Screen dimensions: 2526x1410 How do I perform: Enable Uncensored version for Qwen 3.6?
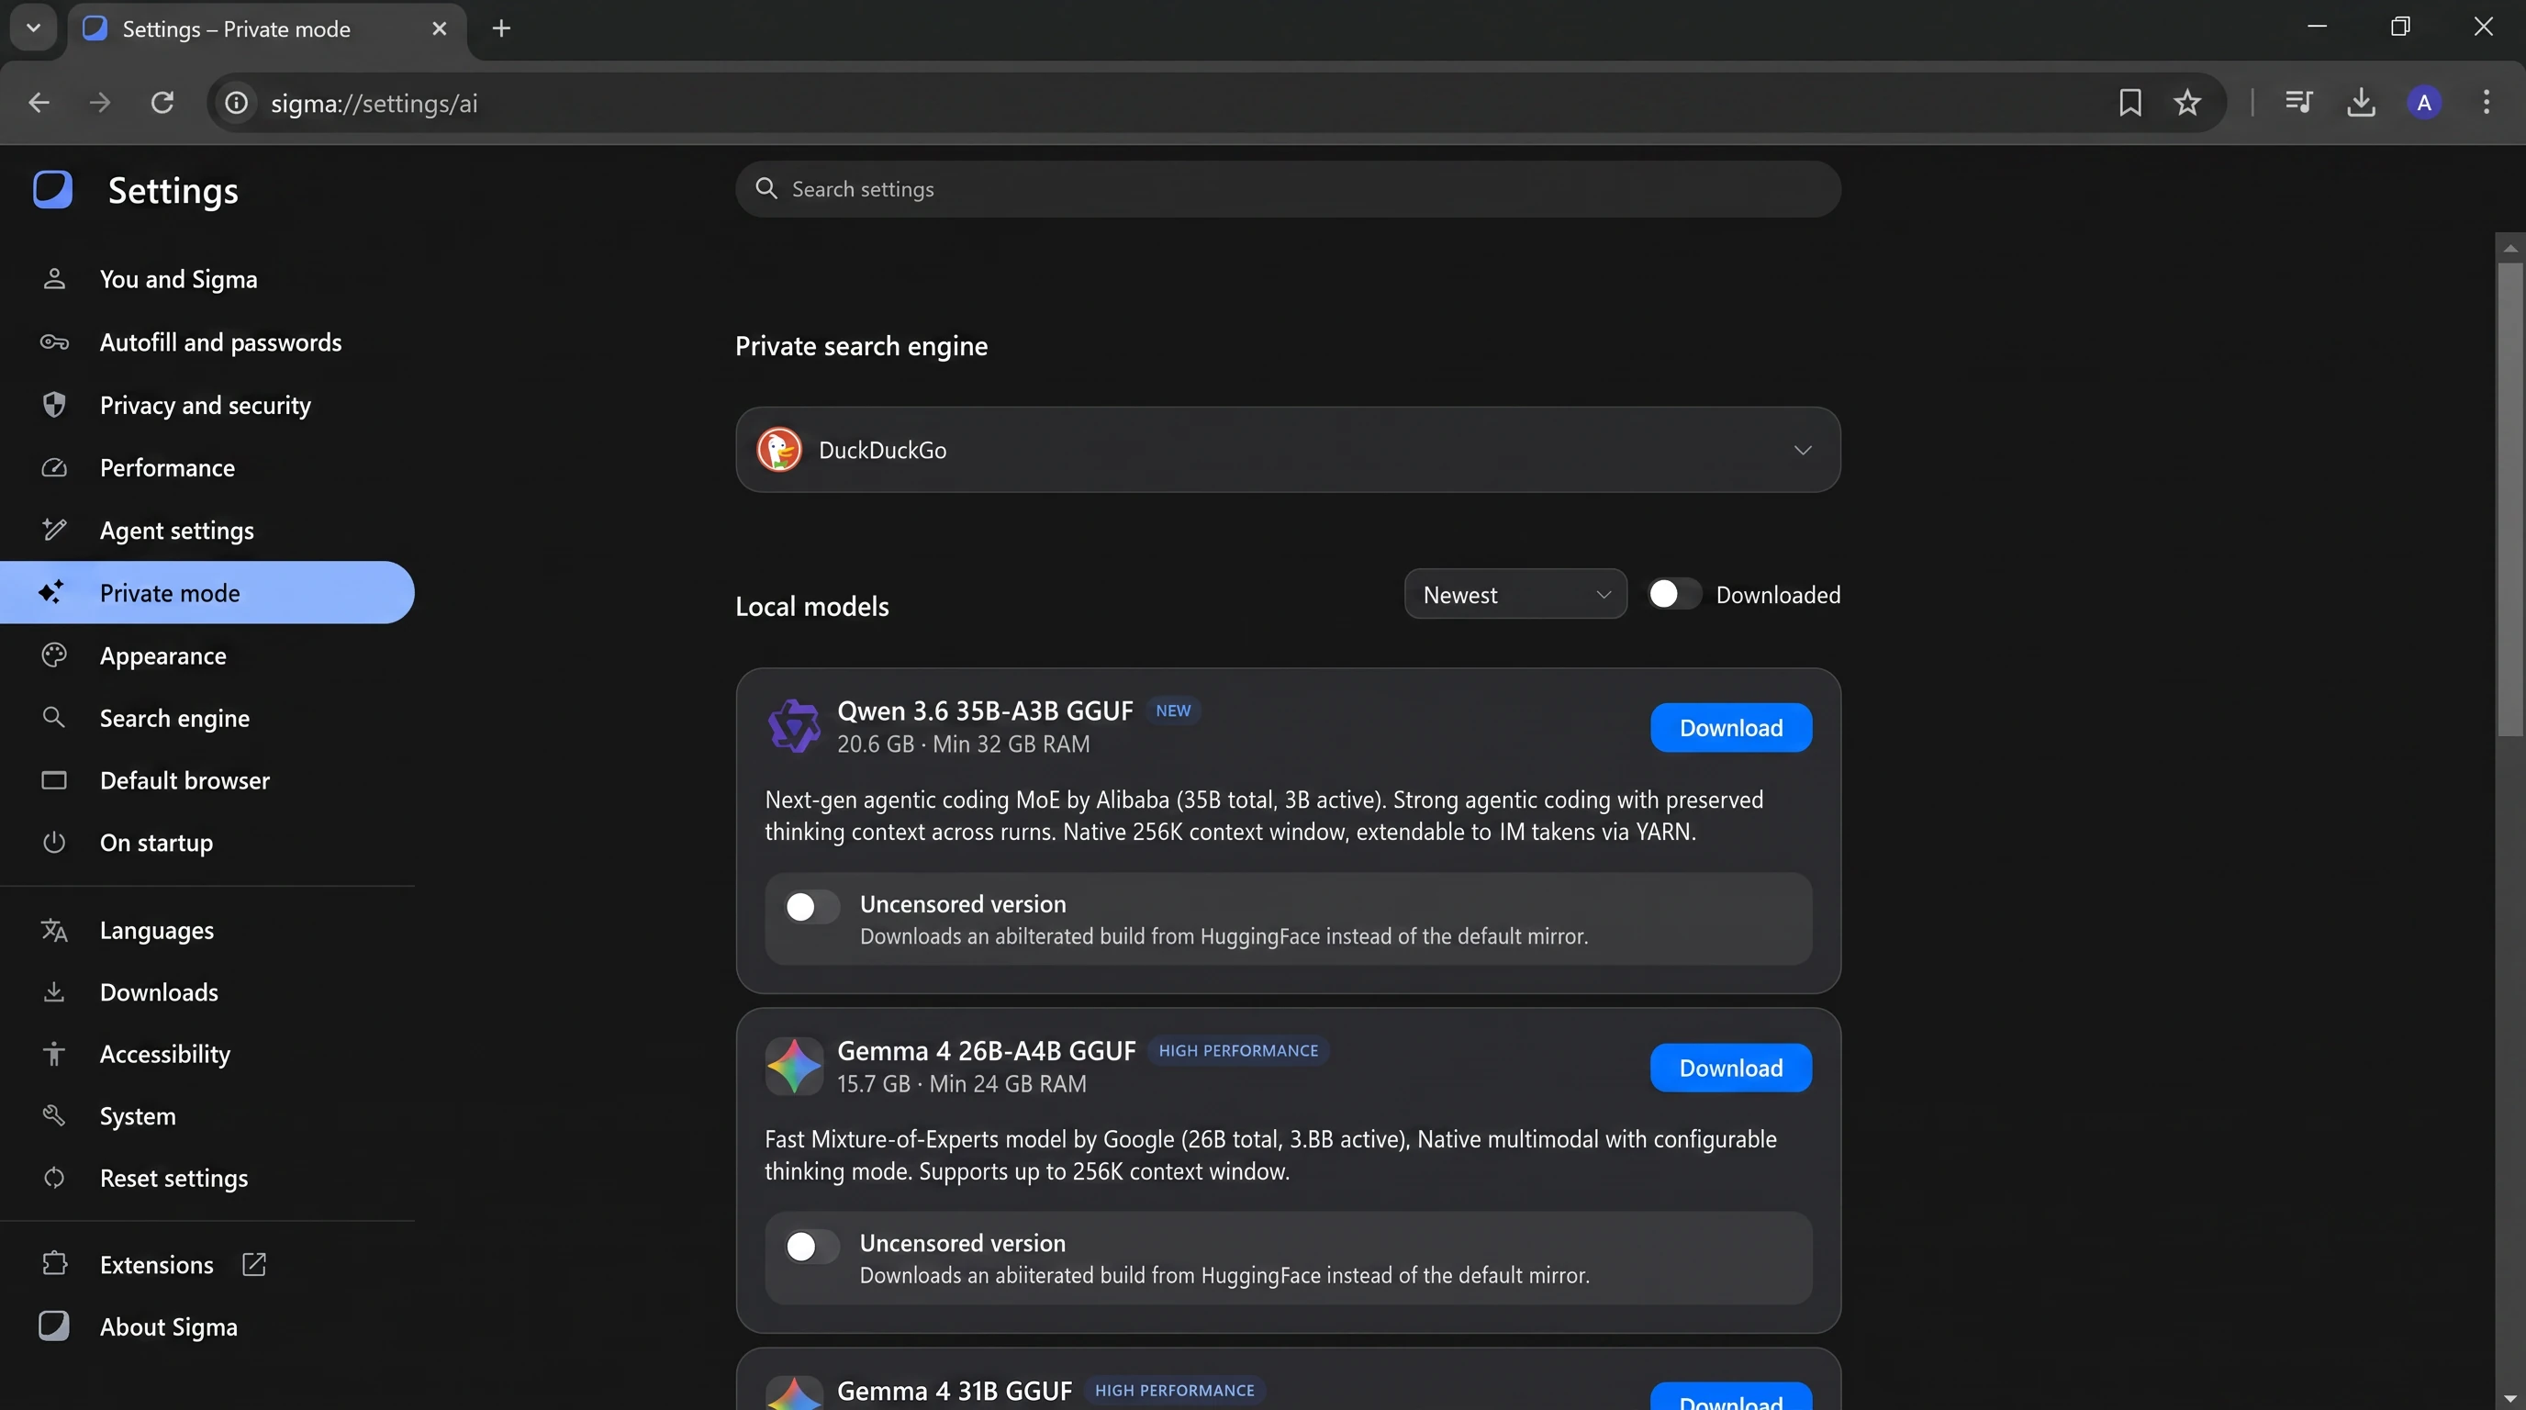click(x=811, y=907)
